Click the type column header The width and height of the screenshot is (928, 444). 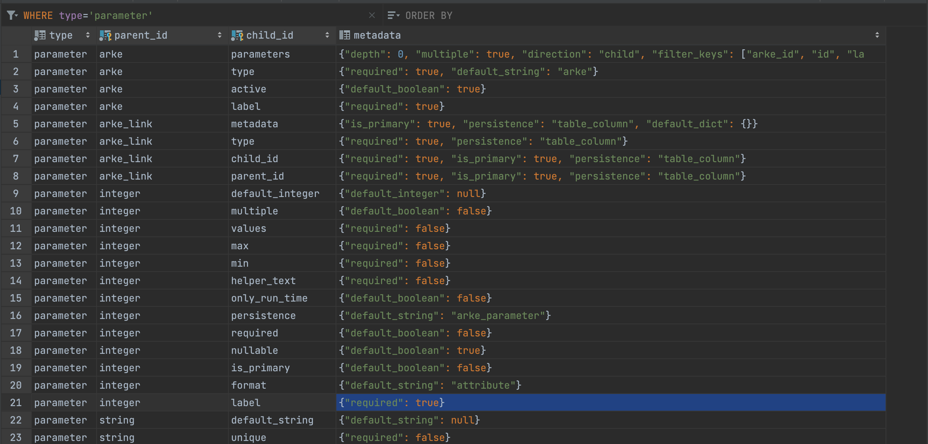coord(61,35)
